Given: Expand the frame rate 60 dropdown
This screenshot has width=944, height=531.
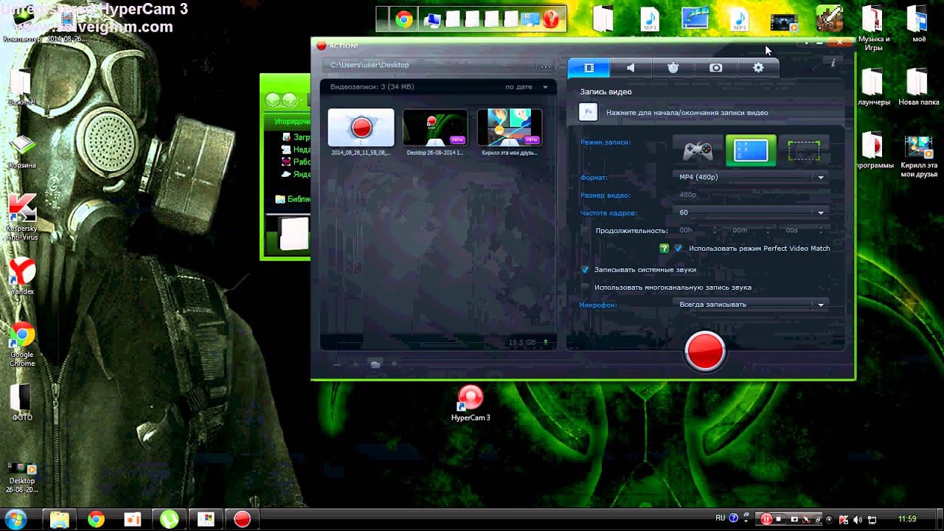Looking at the screenshot, I should pyautogui.click(x=751, y=212).
